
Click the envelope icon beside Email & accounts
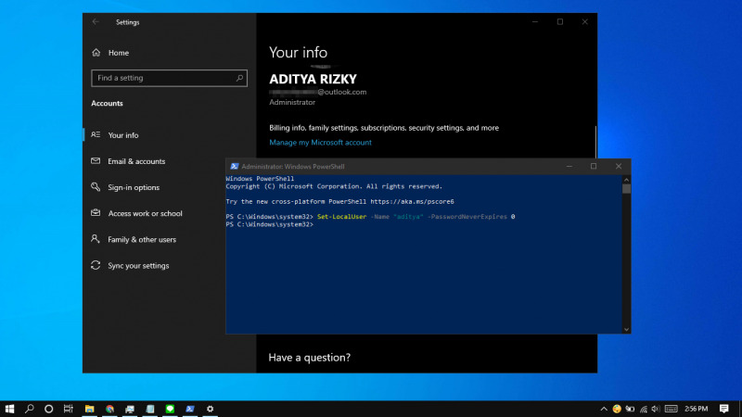tap(96, 160)
